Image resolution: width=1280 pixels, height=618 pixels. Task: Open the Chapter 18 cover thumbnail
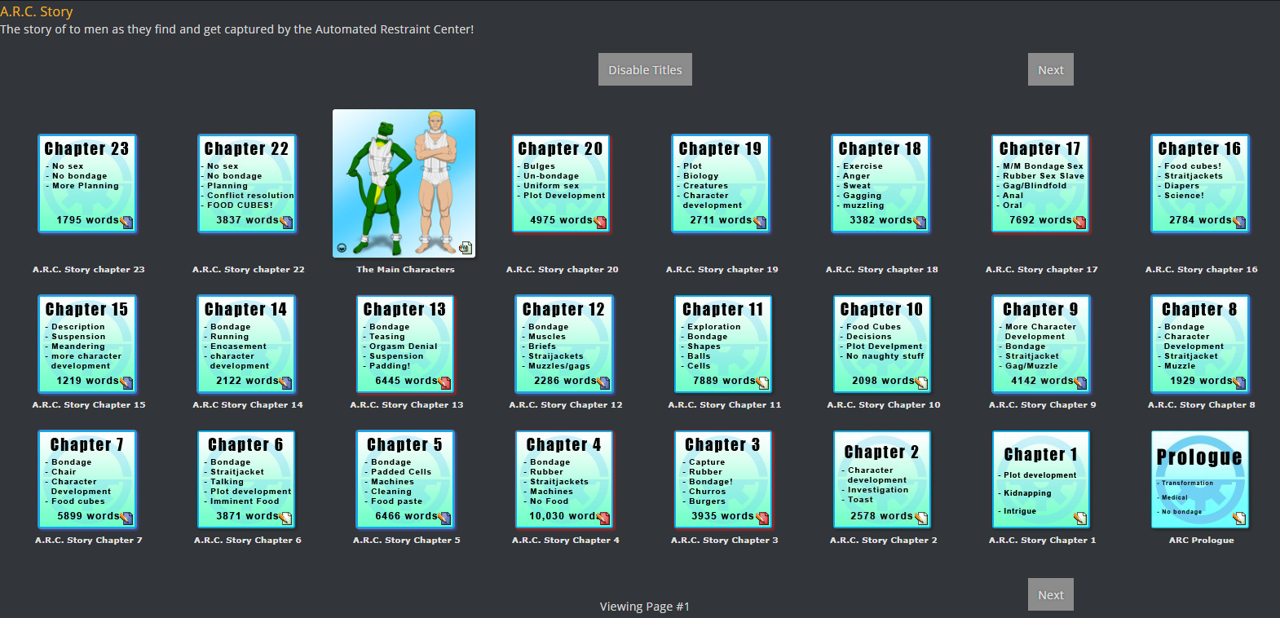(x=881, y=184)
